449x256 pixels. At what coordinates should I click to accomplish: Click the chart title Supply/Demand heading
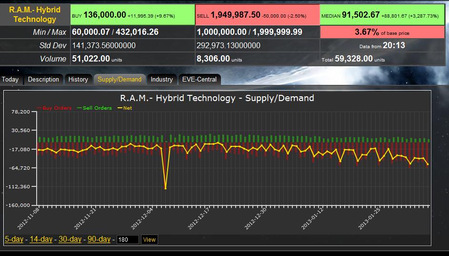217,98
